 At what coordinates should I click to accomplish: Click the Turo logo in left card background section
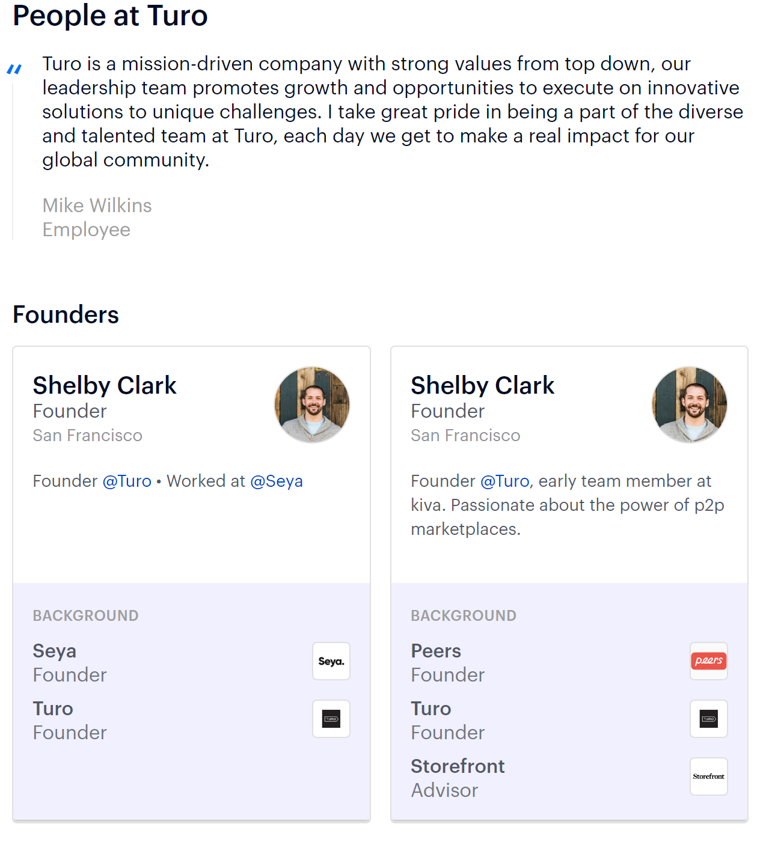click(331, 719)
